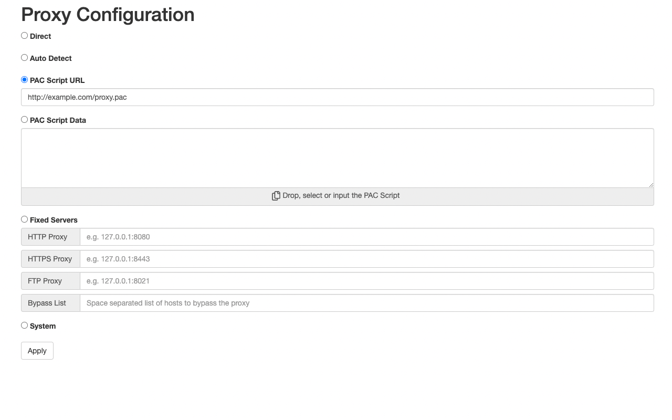The height and width of the screenshot is (420, 672).
Task: Click the HTTP Proxy label
Action: pos(50,237)
